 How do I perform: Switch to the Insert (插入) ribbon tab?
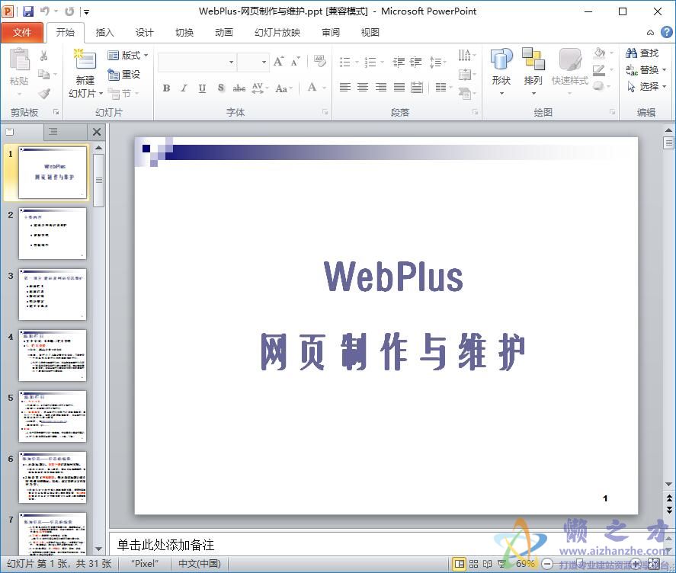tap(104, 32)
